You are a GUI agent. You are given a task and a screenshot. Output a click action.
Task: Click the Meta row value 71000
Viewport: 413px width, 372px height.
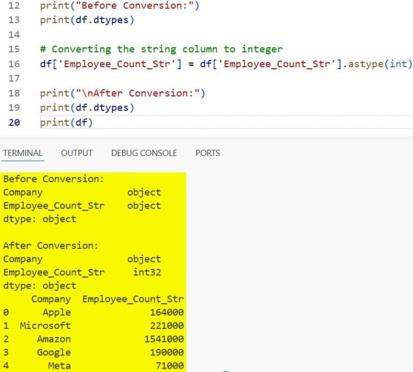(169, 366)
